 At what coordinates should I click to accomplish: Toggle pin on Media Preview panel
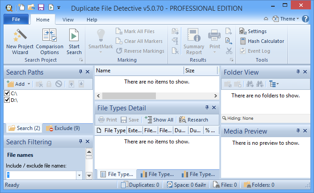[x=298, y=131]
